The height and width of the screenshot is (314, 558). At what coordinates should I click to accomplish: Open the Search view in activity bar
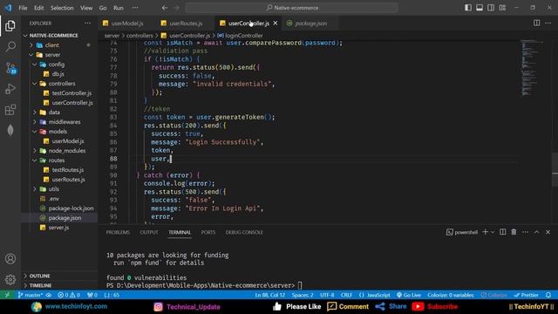point(10,46)
